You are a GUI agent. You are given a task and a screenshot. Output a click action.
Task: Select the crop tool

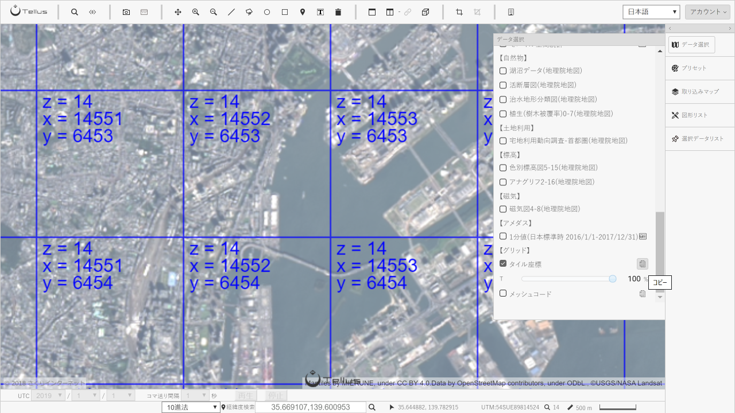459,12
